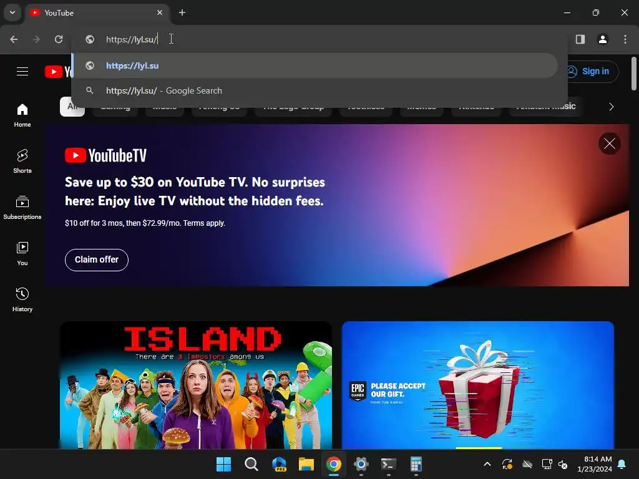Click the network display tray icon

[547, 464]
